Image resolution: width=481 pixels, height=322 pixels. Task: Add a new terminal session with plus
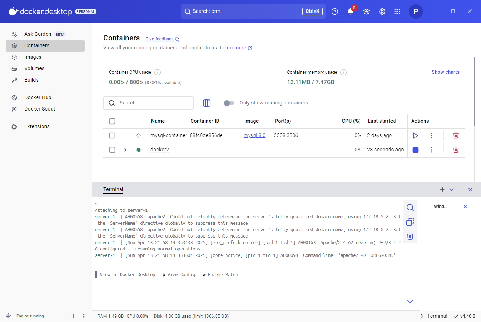[442, 190]
